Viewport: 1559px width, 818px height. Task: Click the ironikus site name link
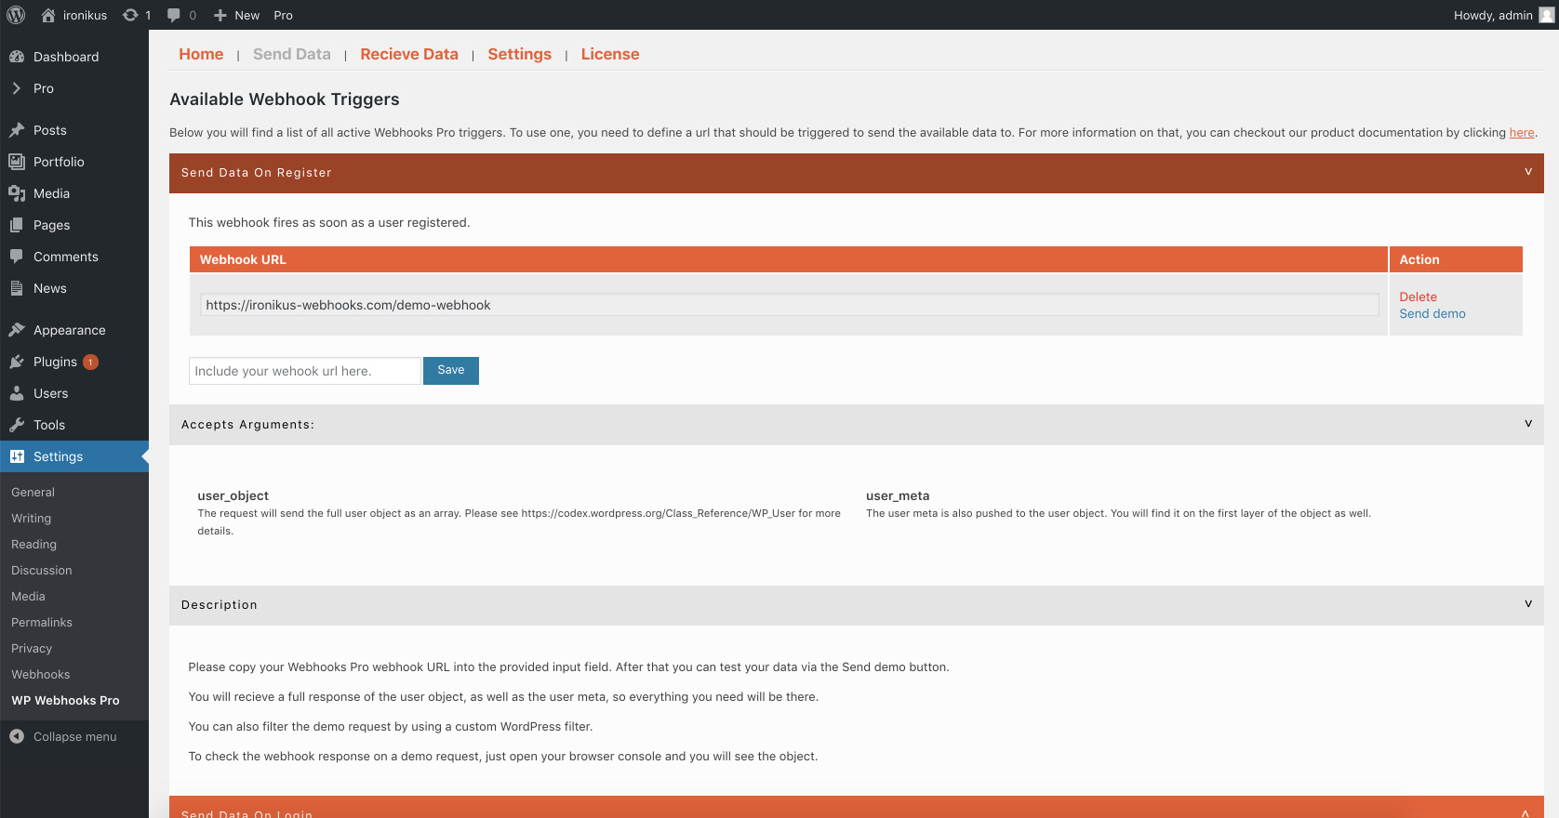[85, 15]
